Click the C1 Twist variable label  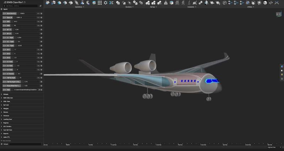(x=8, y=62)
